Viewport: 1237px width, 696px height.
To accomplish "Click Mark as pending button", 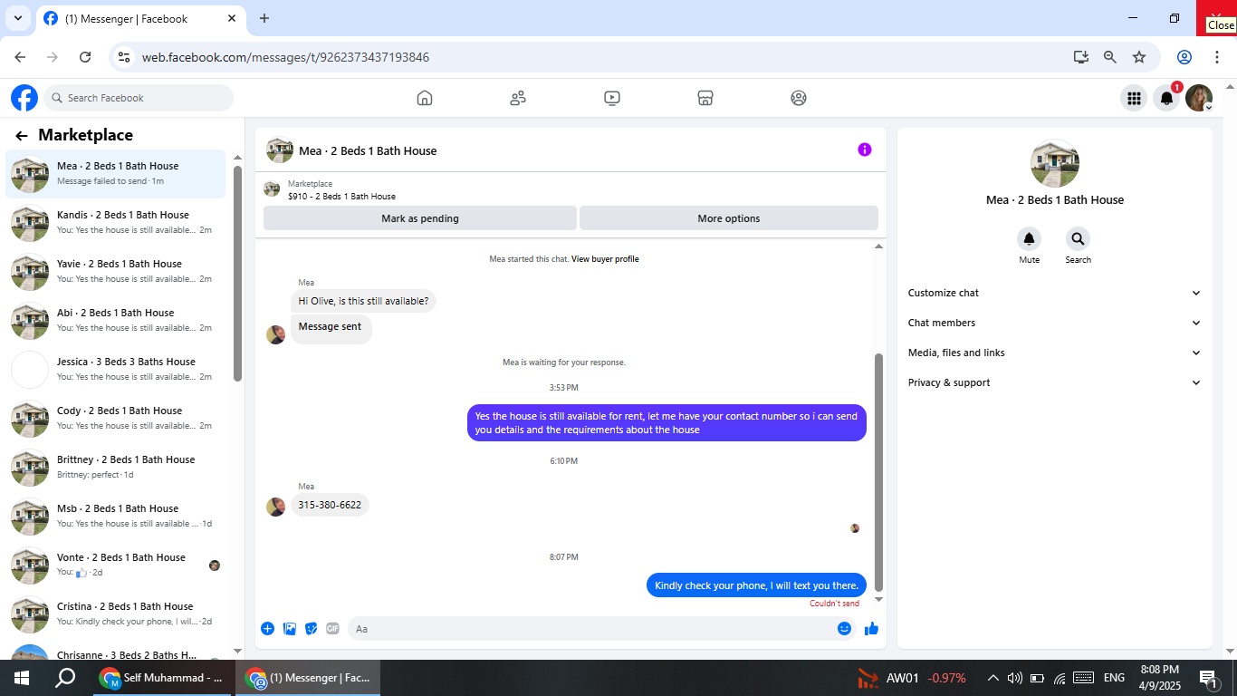I will [420, 218].
